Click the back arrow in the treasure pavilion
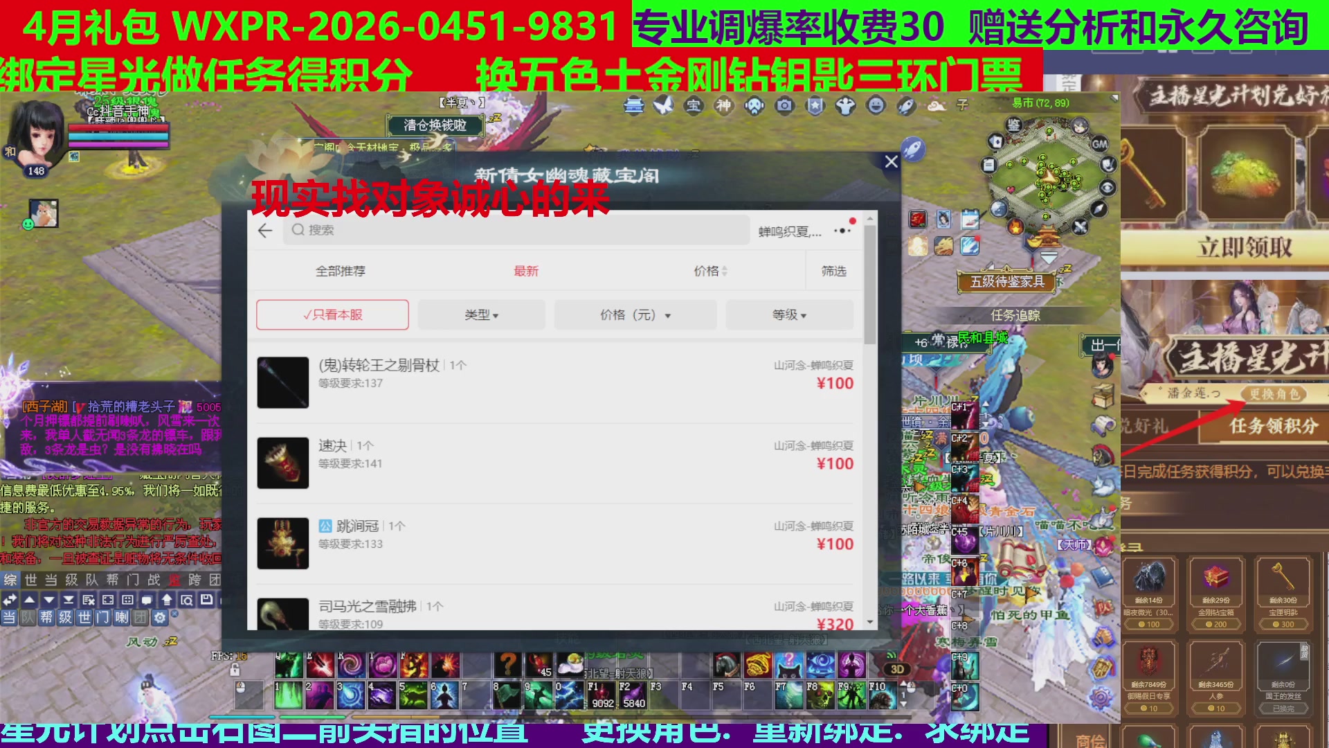Viewport: 1329px width, 748px height. point(265,231)
